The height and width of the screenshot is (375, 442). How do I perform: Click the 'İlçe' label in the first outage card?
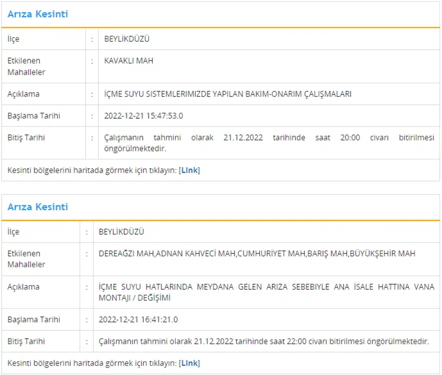pos(13,39)
